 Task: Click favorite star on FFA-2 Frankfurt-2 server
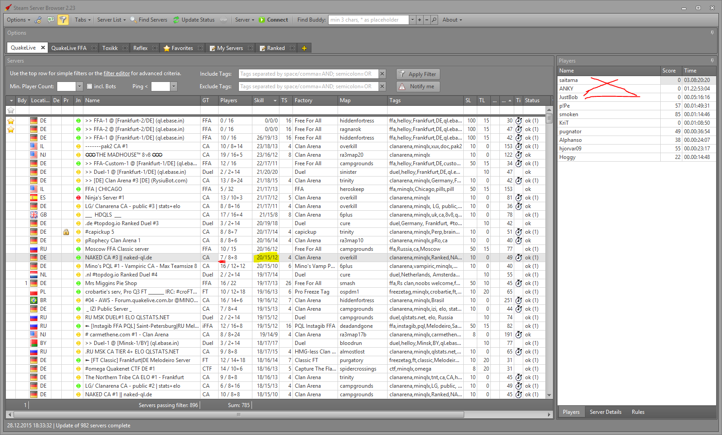pyautogui.click(x=11, y=129)
